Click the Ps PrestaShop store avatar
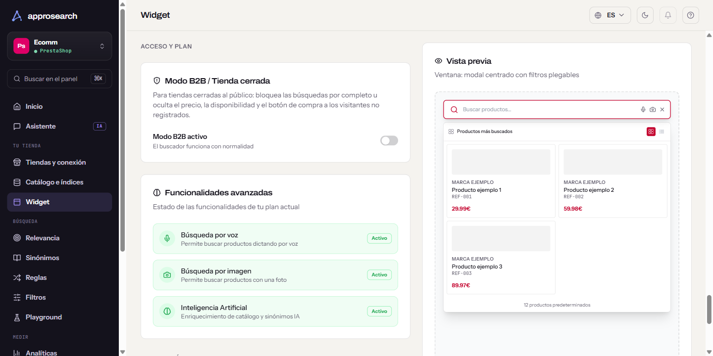Image resolution: width=713 pixels, height=356 pixels. pyautogui.click(x=21, y=46)
